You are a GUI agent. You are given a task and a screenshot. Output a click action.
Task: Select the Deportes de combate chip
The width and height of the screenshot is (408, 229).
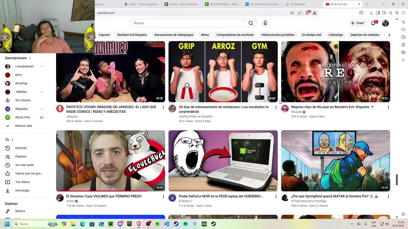(x=365, y=35)
